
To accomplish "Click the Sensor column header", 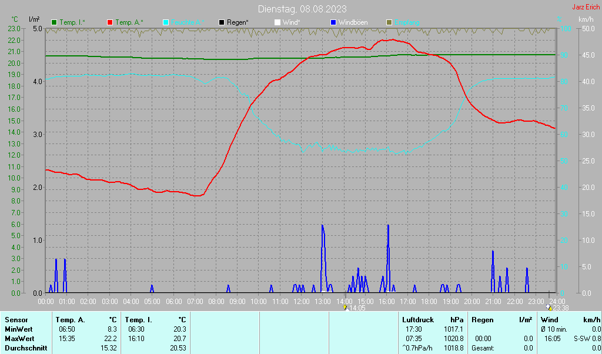I will 16,320.
